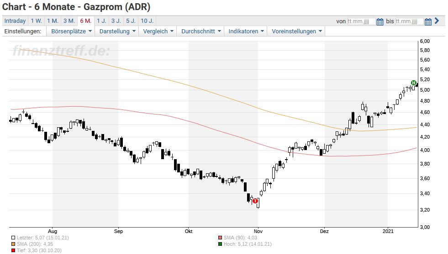Click 'SMA (90): 4,03' legend text
The image size is (448, 254).
240,238
